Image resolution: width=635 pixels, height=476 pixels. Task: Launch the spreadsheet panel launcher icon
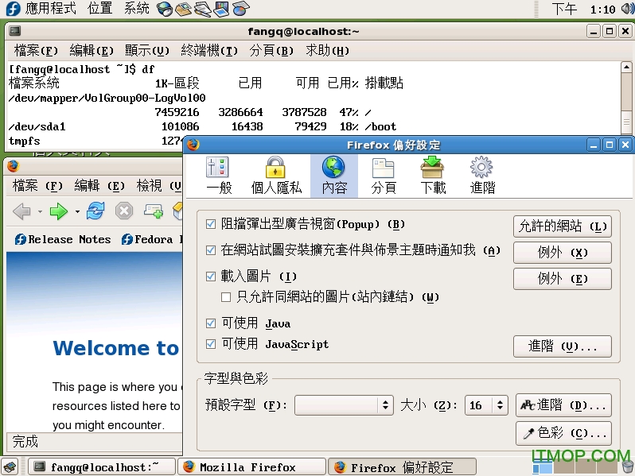[x=241, y=9]
